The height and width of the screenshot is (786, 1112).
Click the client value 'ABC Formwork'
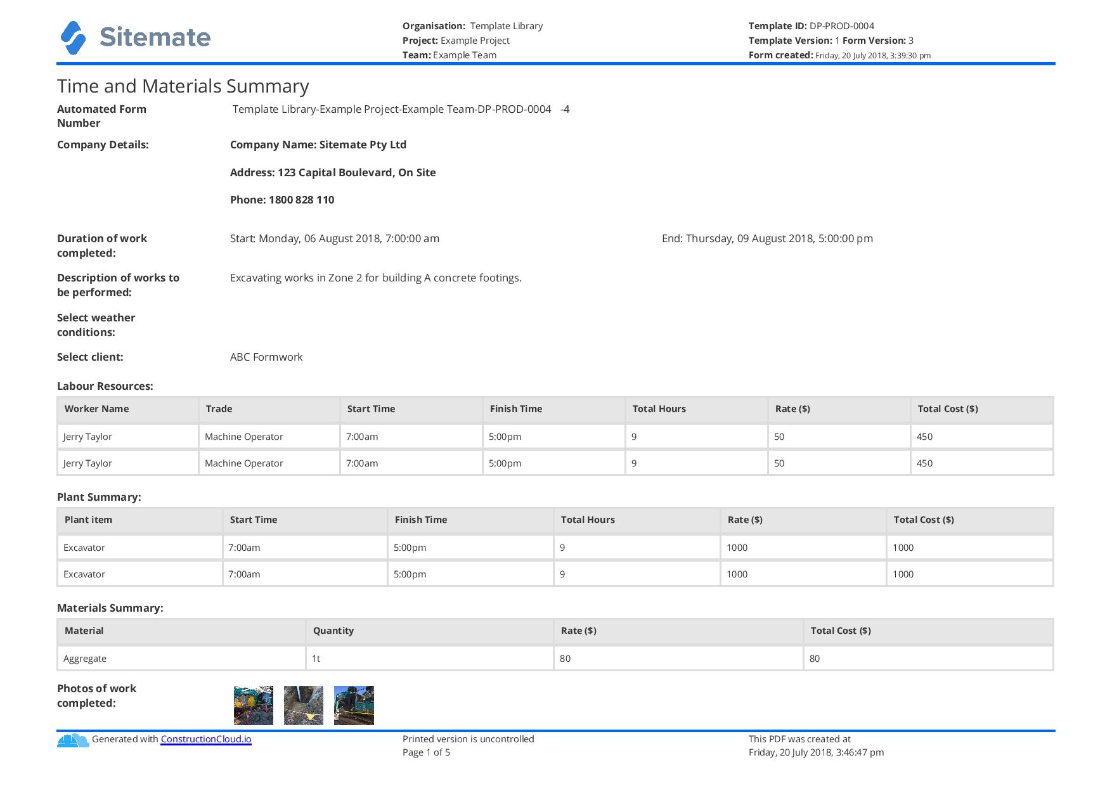(x=266, y=357)
